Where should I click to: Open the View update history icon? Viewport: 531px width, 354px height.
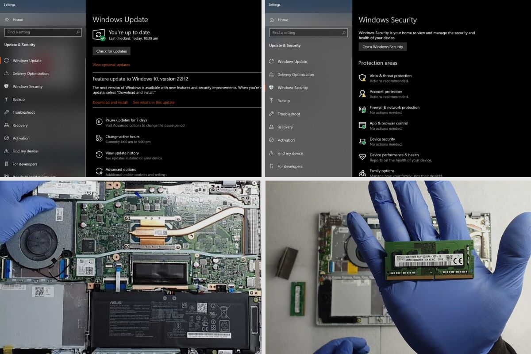click(99, 155)
